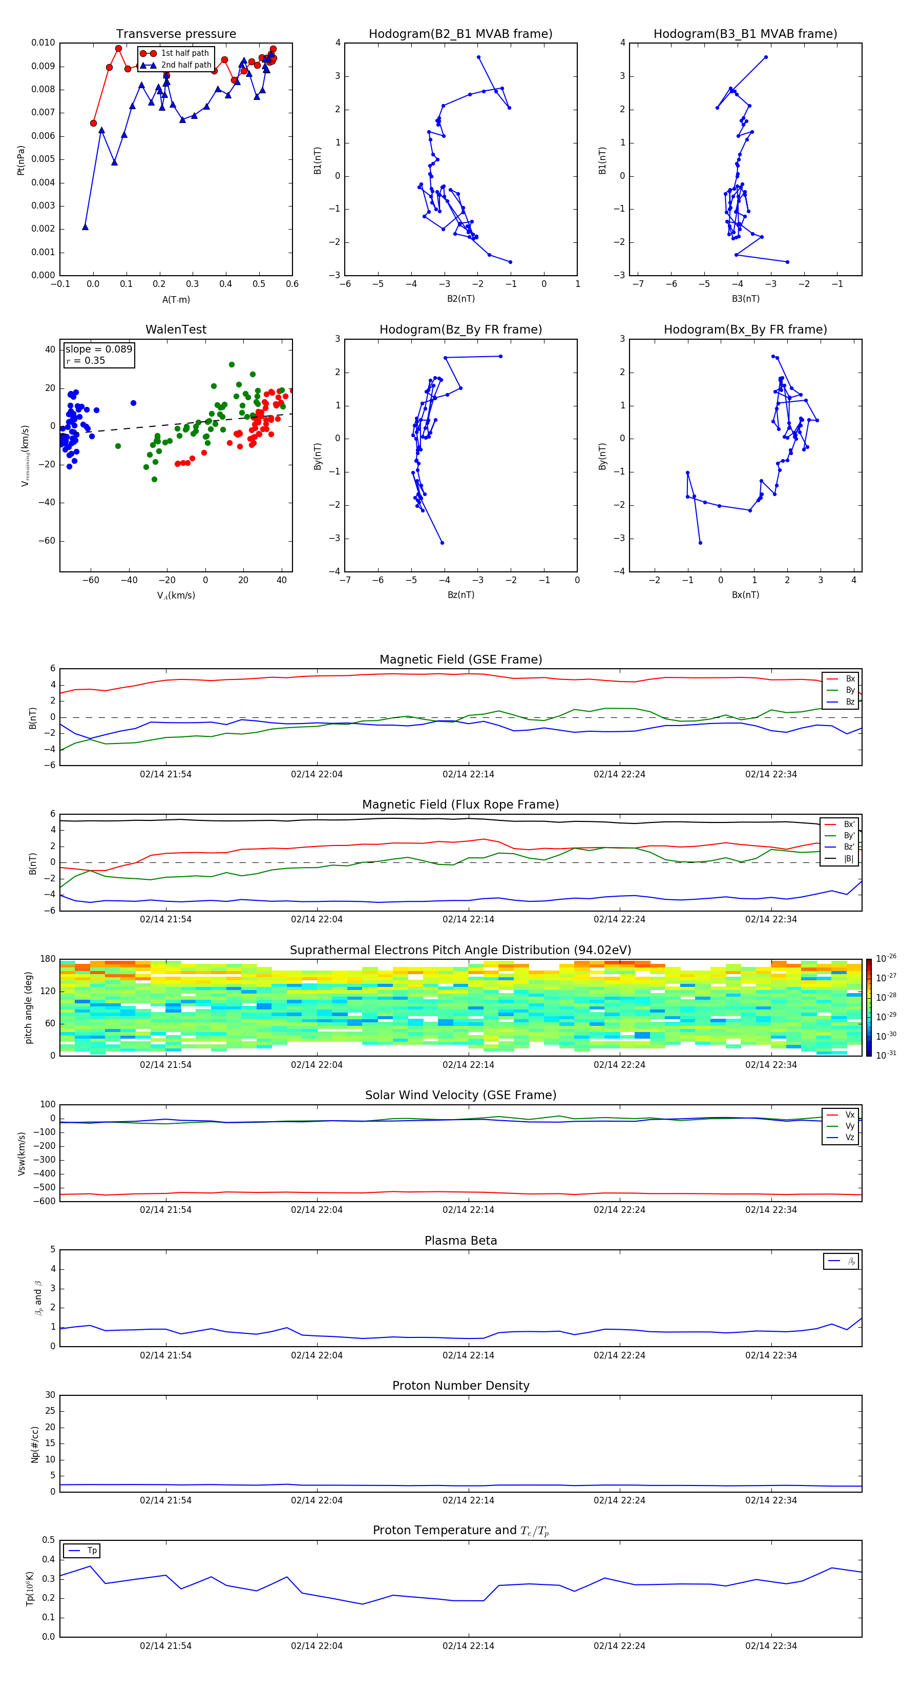Click the "Magnetic Field (Flux Rope Frame)" title
922x1691 pixels.
point(460,805)
